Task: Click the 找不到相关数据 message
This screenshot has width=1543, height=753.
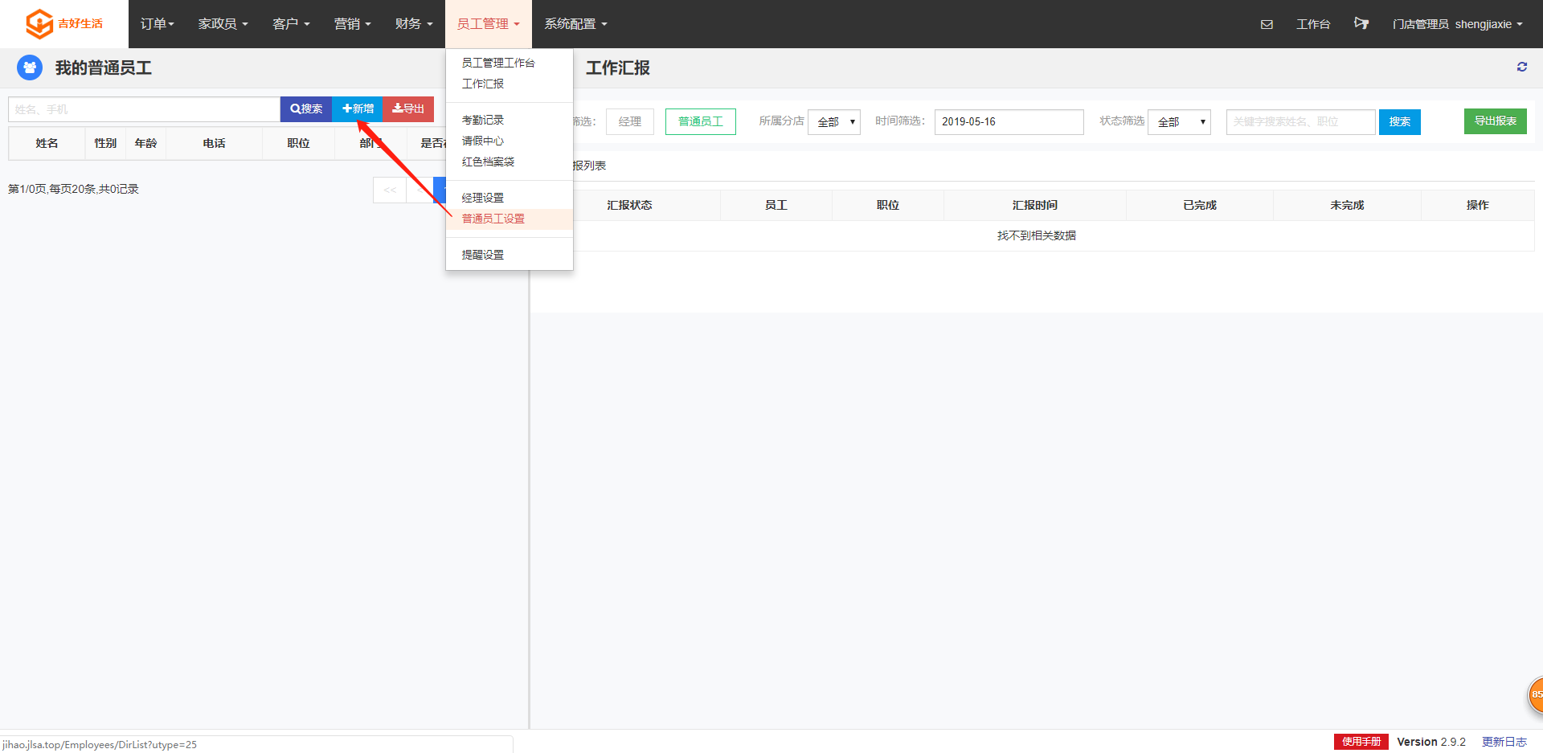Action: [x=1037, y=235]
